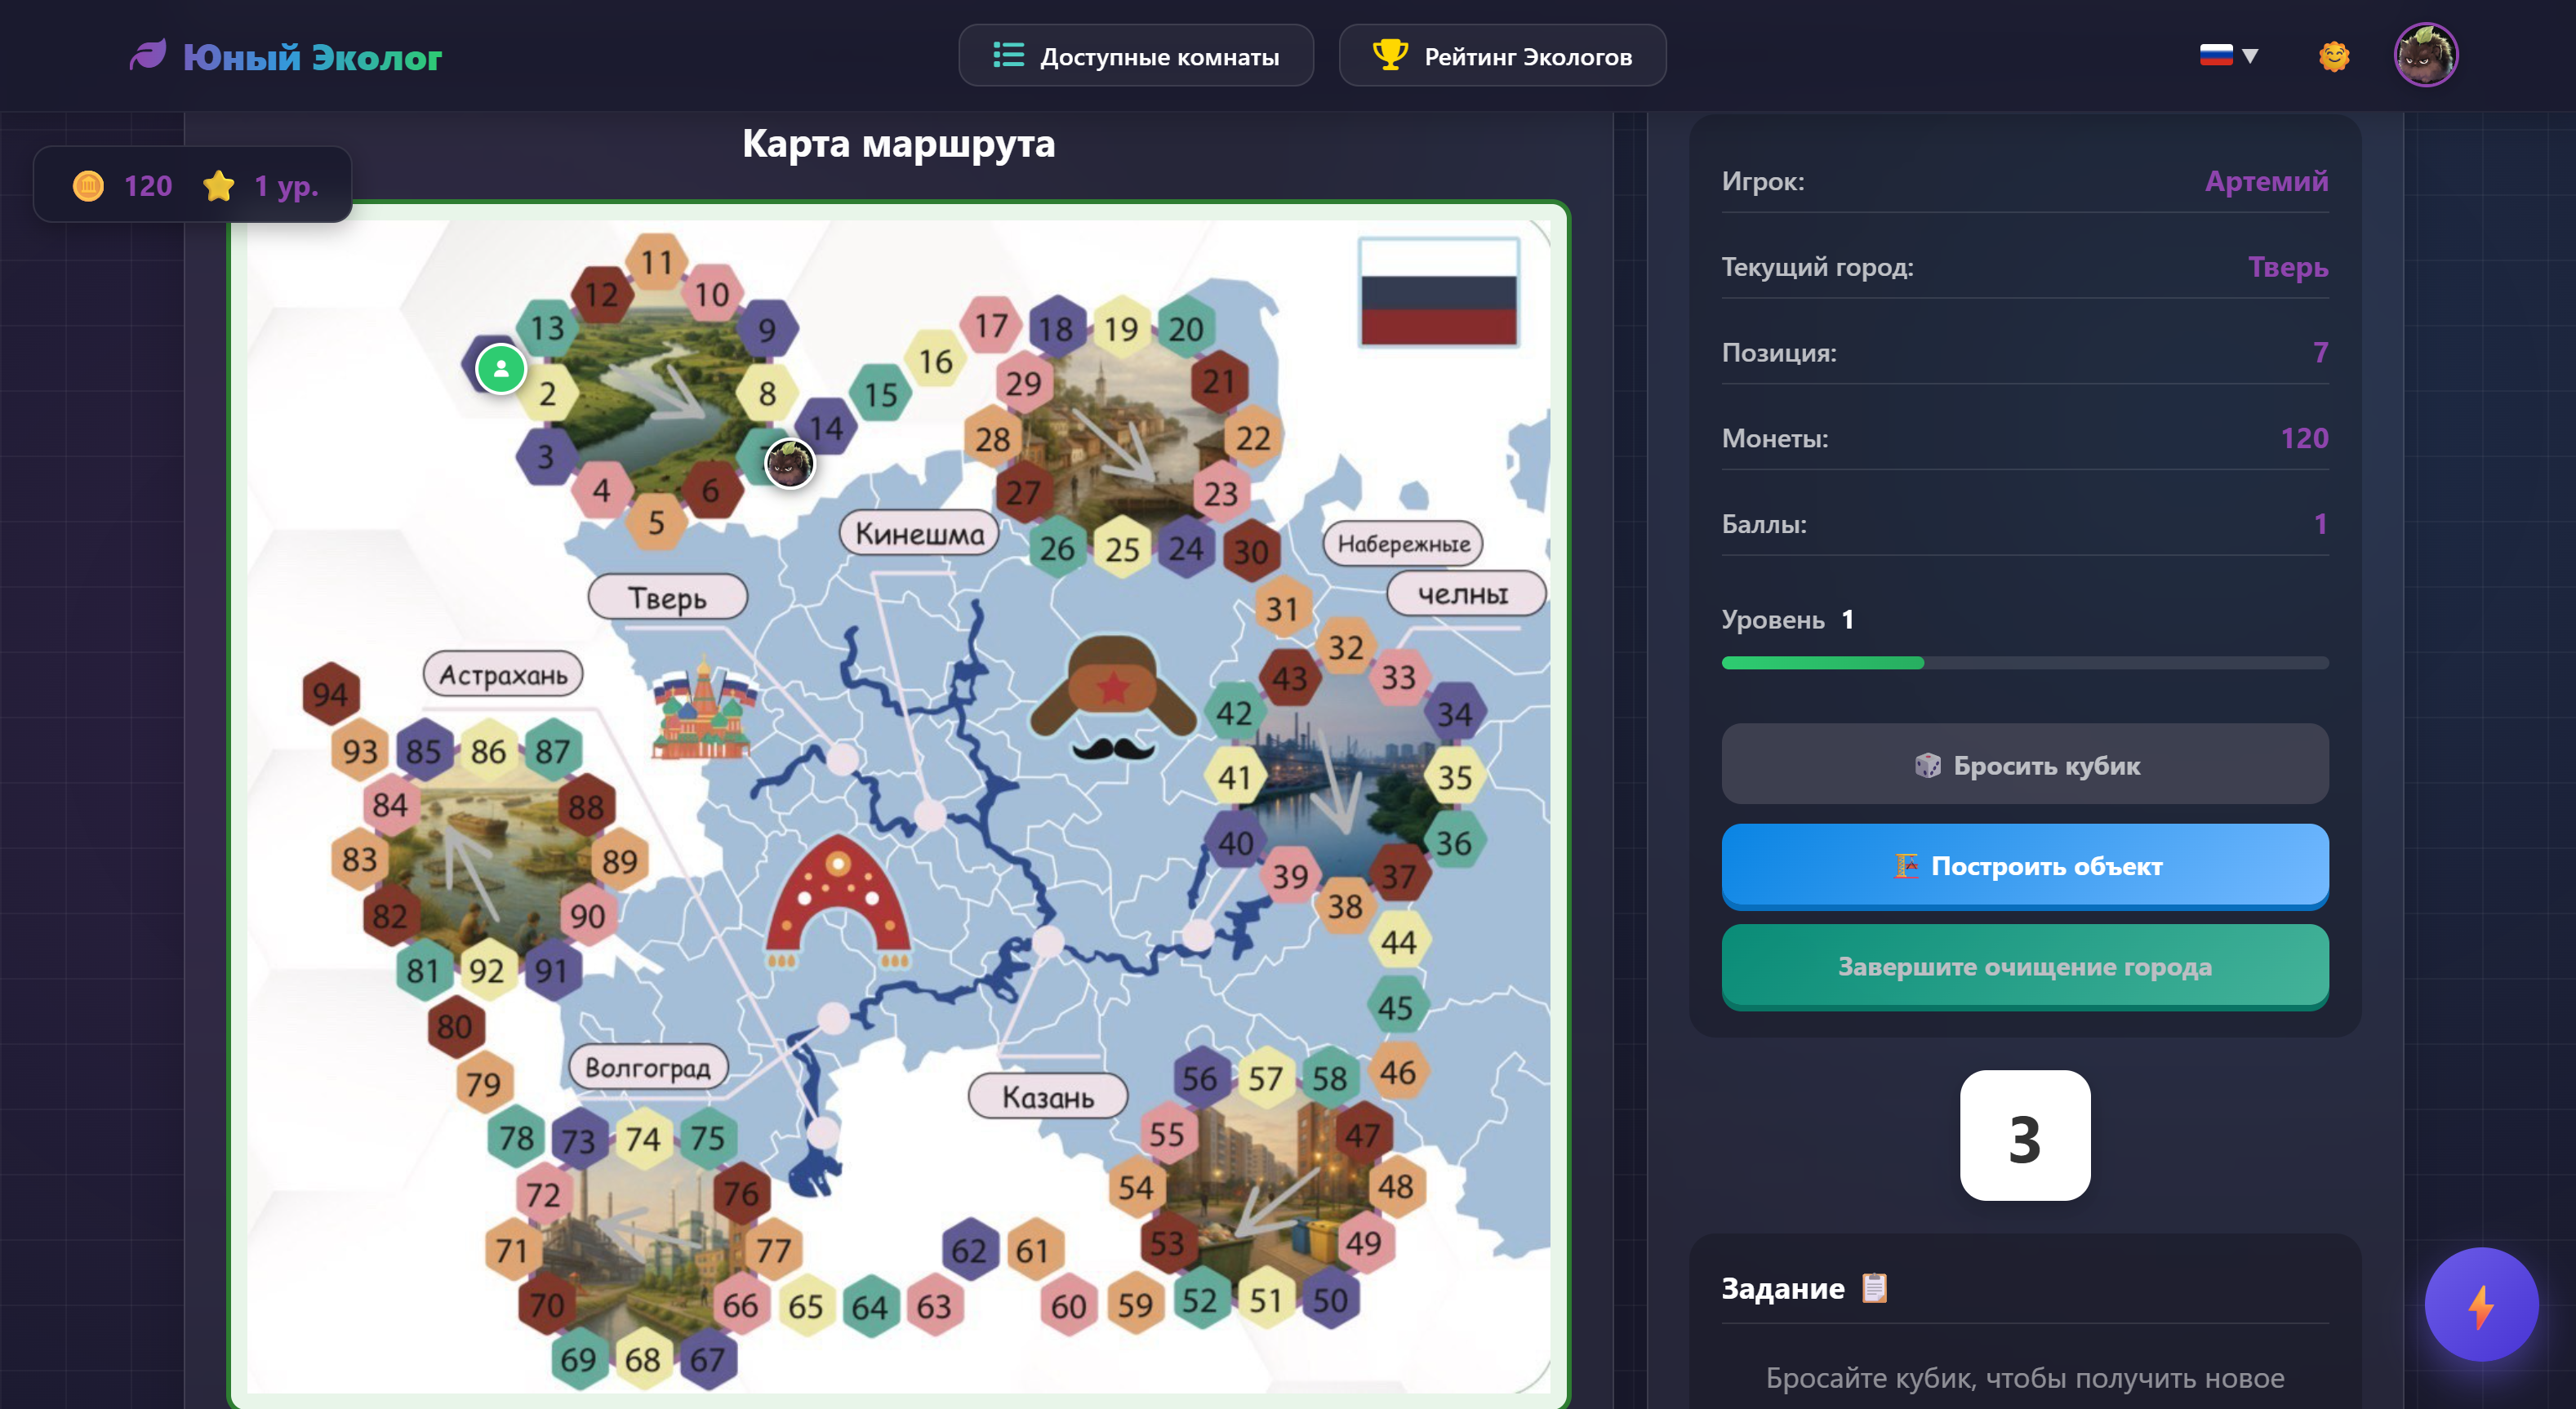Viewport: 2576px width, 1409px height.
Task: Click the level progress bar
Action: click(x=2024, y=663)
